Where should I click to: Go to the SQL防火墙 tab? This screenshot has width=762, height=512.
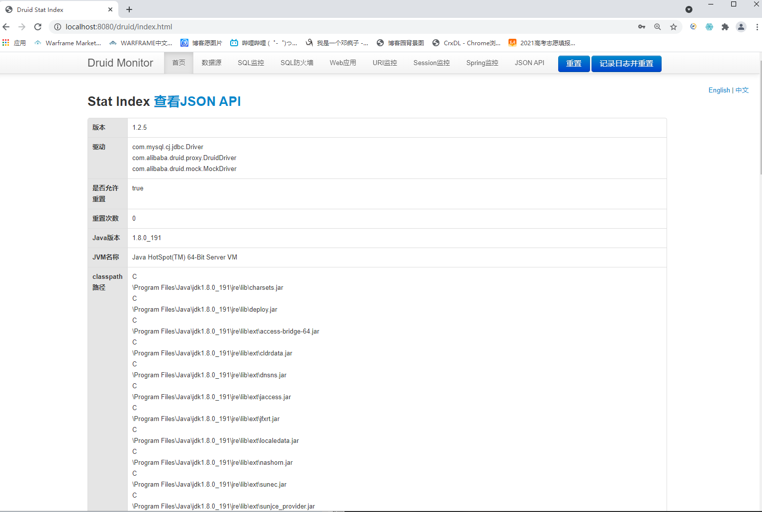[x=297, y=63]
